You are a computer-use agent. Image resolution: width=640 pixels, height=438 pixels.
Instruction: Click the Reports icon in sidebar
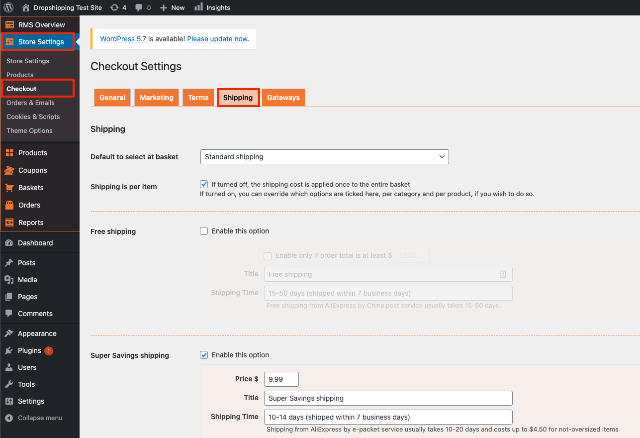pos(9,222)
